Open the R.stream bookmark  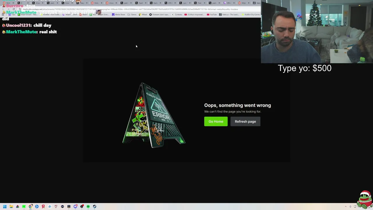click(x=159, y=15)
